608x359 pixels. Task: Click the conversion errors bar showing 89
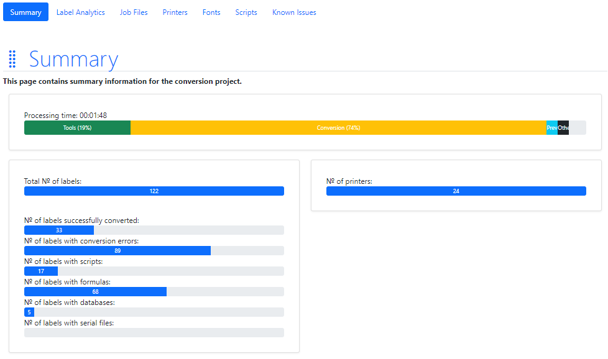click(x=117, y=251)
